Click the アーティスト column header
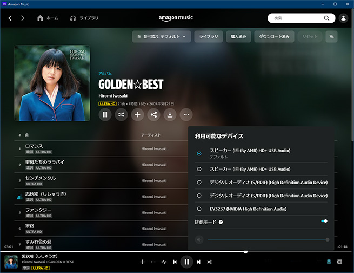This screenshot has width=354, height=273. tap(151, 135)
